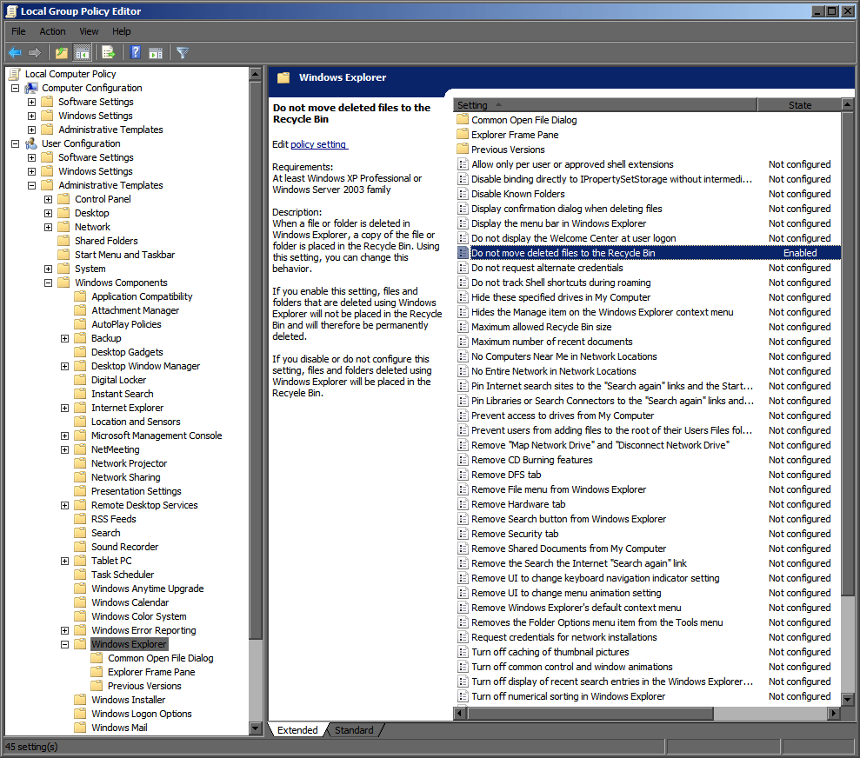
Task: Select Windows Logon Options in tree
Action: click(142, 714)
